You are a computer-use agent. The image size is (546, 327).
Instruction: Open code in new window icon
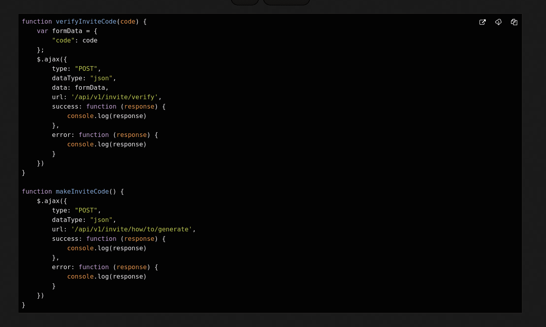pos(482,22)
